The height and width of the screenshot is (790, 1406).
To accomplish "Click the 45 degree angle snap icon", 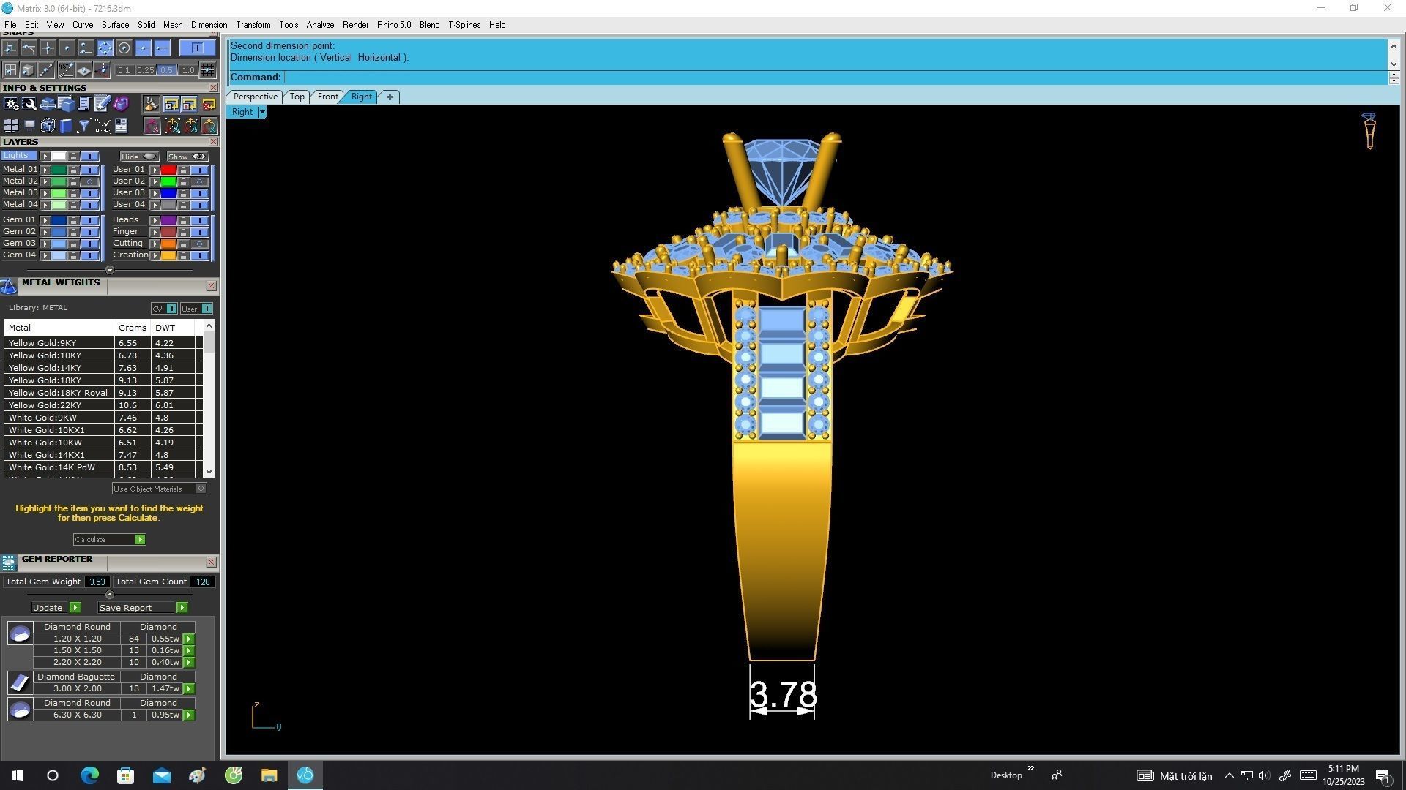I will [x=66, y=70].
